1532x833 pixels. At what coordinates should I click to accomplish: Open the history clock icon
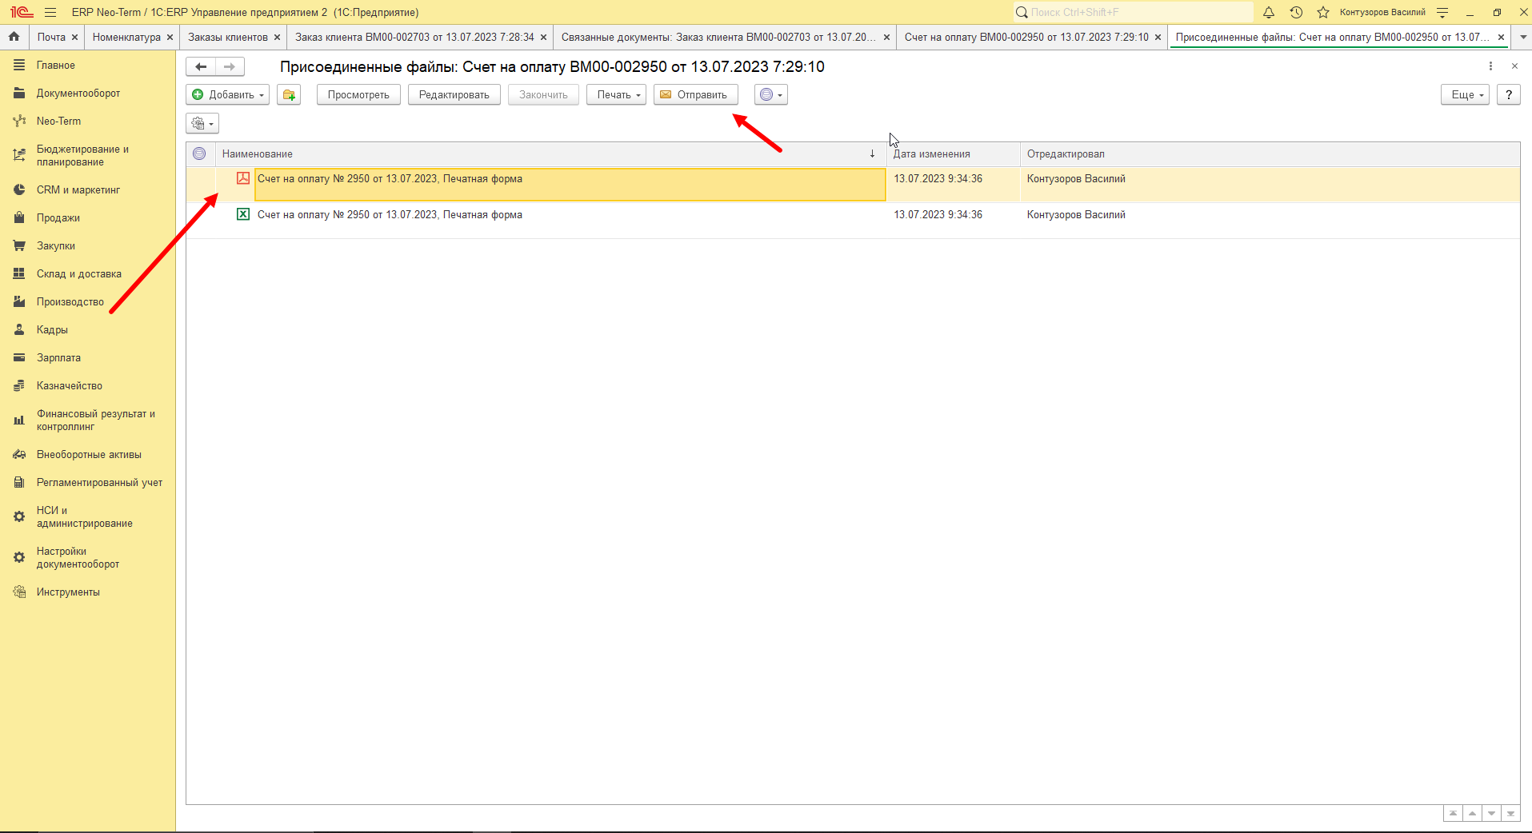coord(1296,12)
